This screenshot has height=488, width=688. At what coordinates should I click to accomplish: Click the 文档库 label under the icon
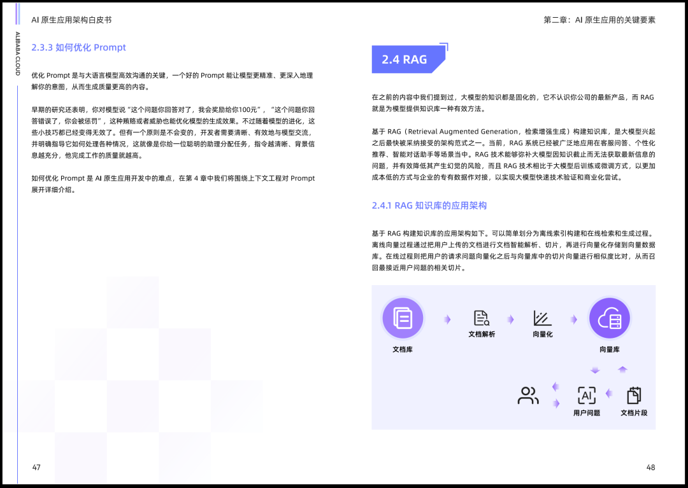pyautogui.click(x=403, y=349)
